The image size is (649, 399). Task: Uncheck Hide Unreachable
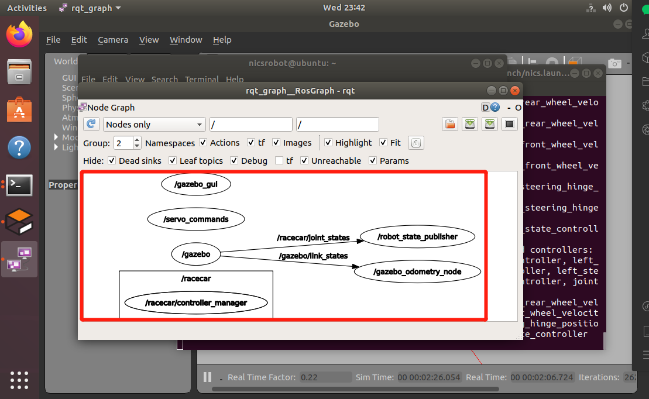pyautogui.click(x=304, y=160)
